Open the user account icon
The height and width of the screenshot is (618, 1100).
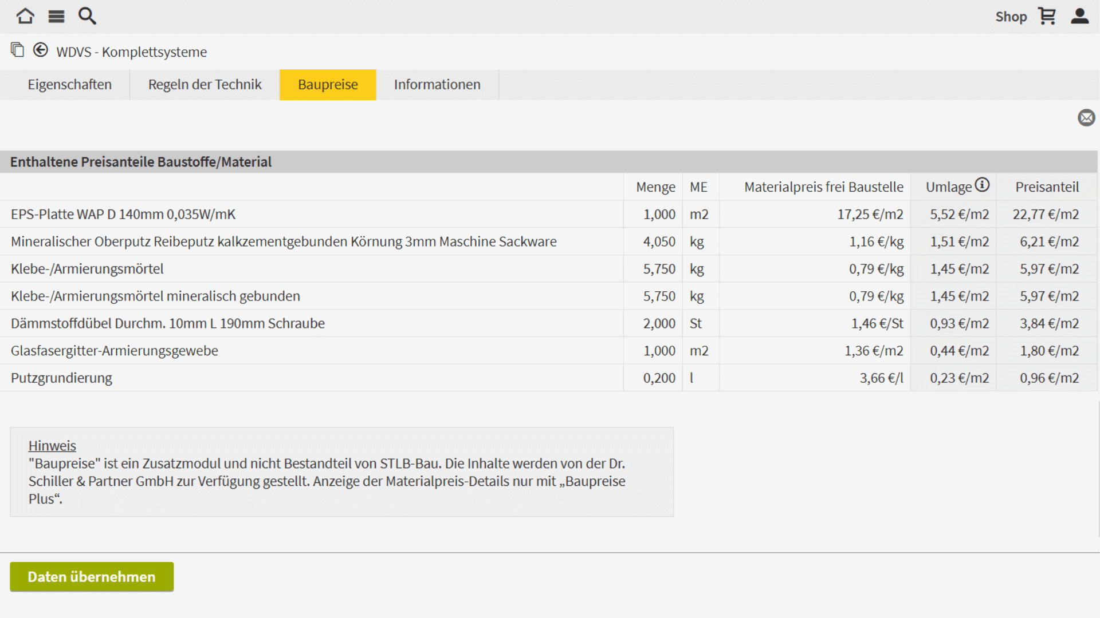[x=1080, y=16]
